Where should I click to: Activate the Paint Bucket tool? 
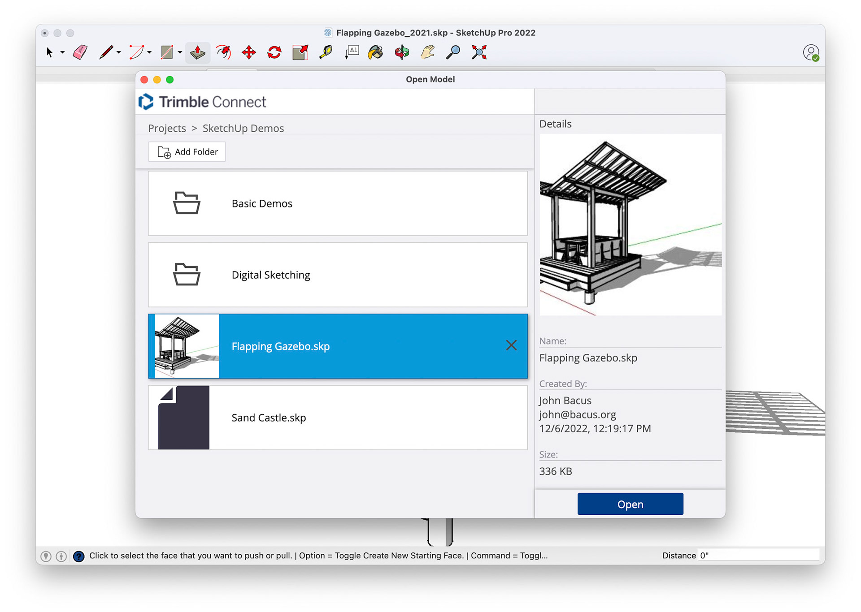click(375, 52)
